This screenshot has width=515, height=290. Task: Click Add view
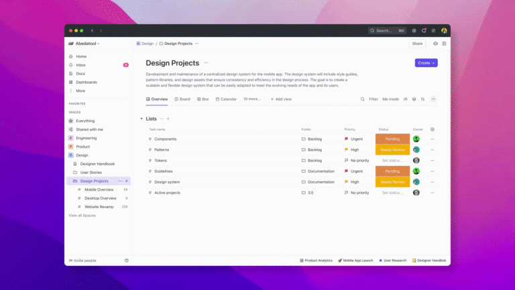(281, 99)
